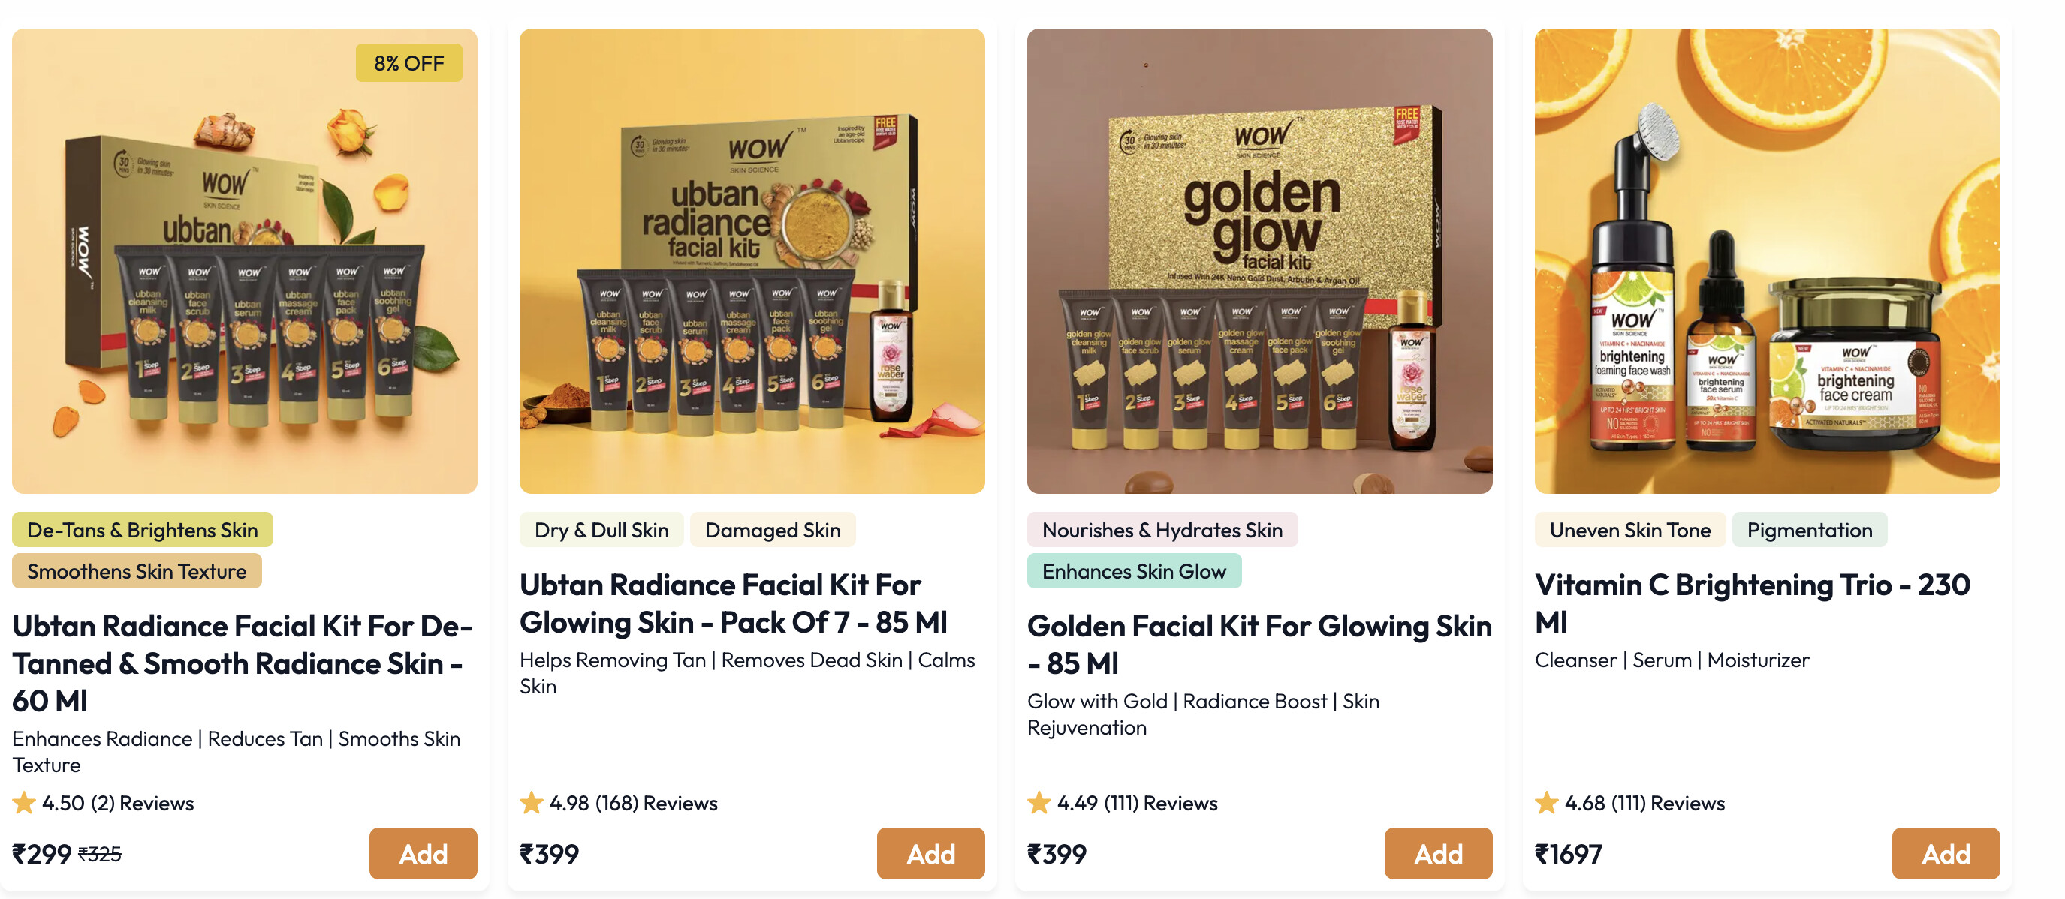This screenshot has height=899, width=2065.
Task: Add Vitamin C Brightening Trio to cart
Action: 1945,854
